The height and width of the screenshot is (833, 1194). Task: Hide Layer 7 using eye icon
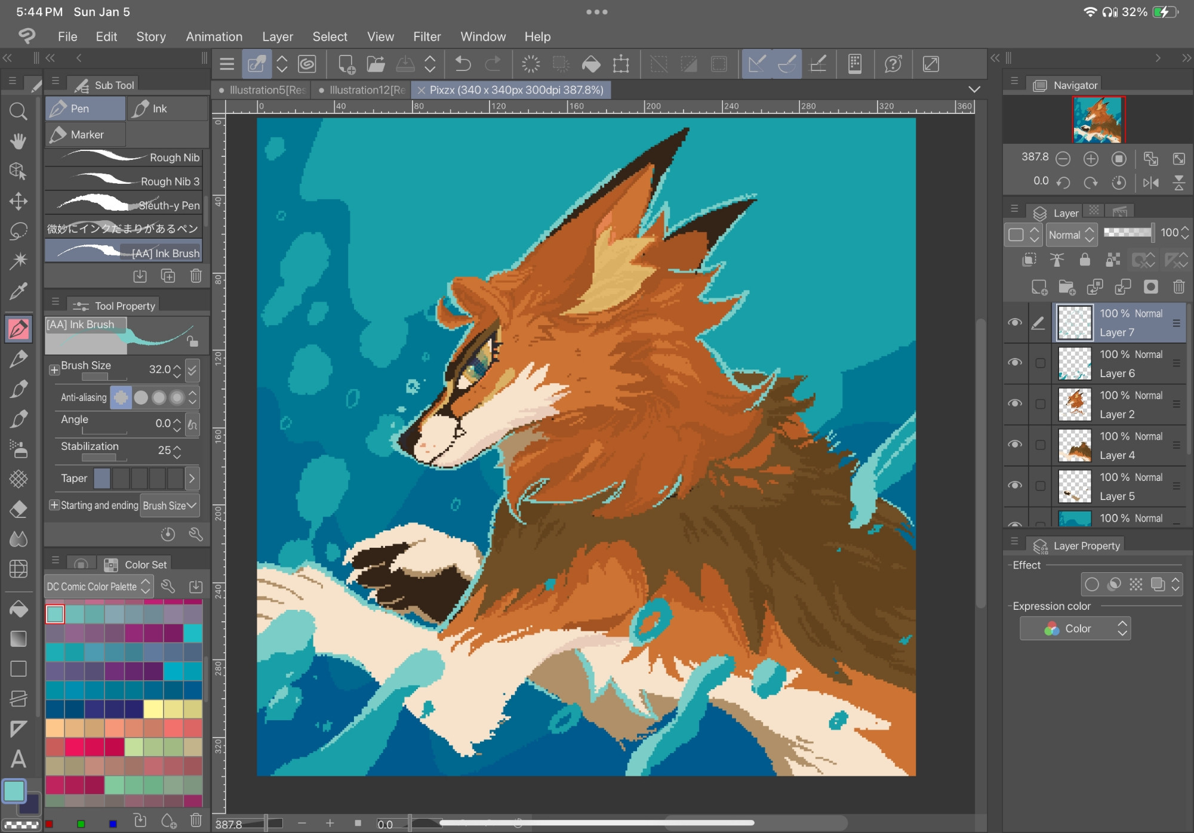click(x=1015, y=322)
